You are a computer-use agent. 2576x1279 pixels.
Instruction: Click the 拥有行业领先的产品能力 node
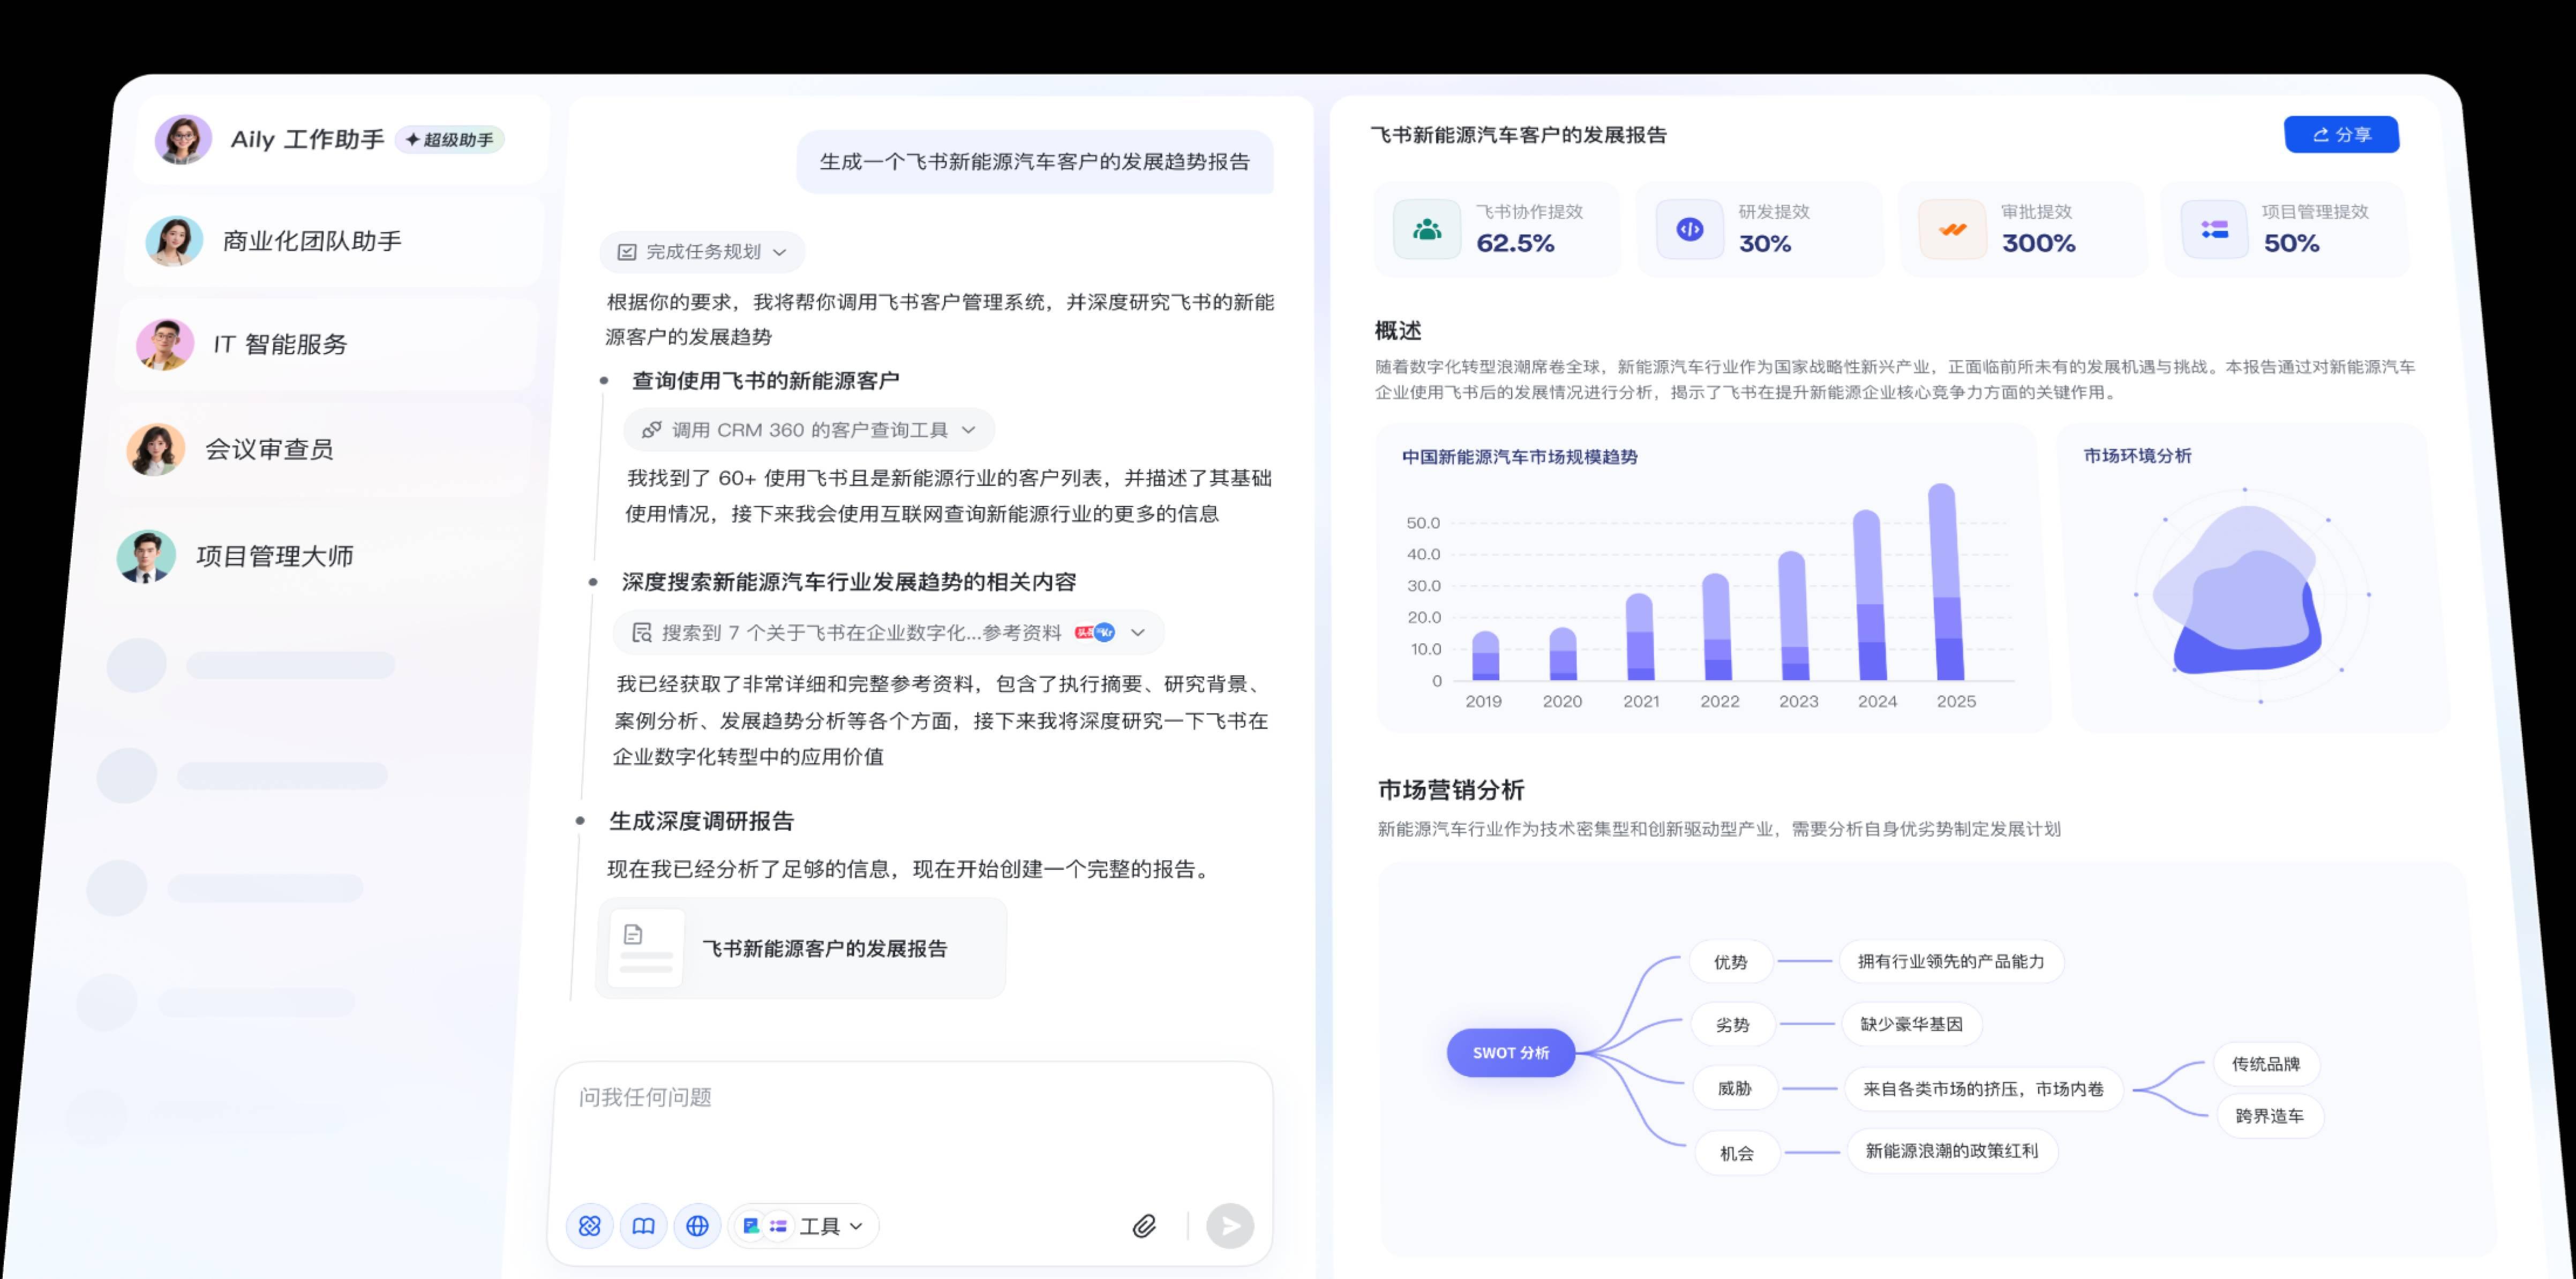tap(1951, 961)
